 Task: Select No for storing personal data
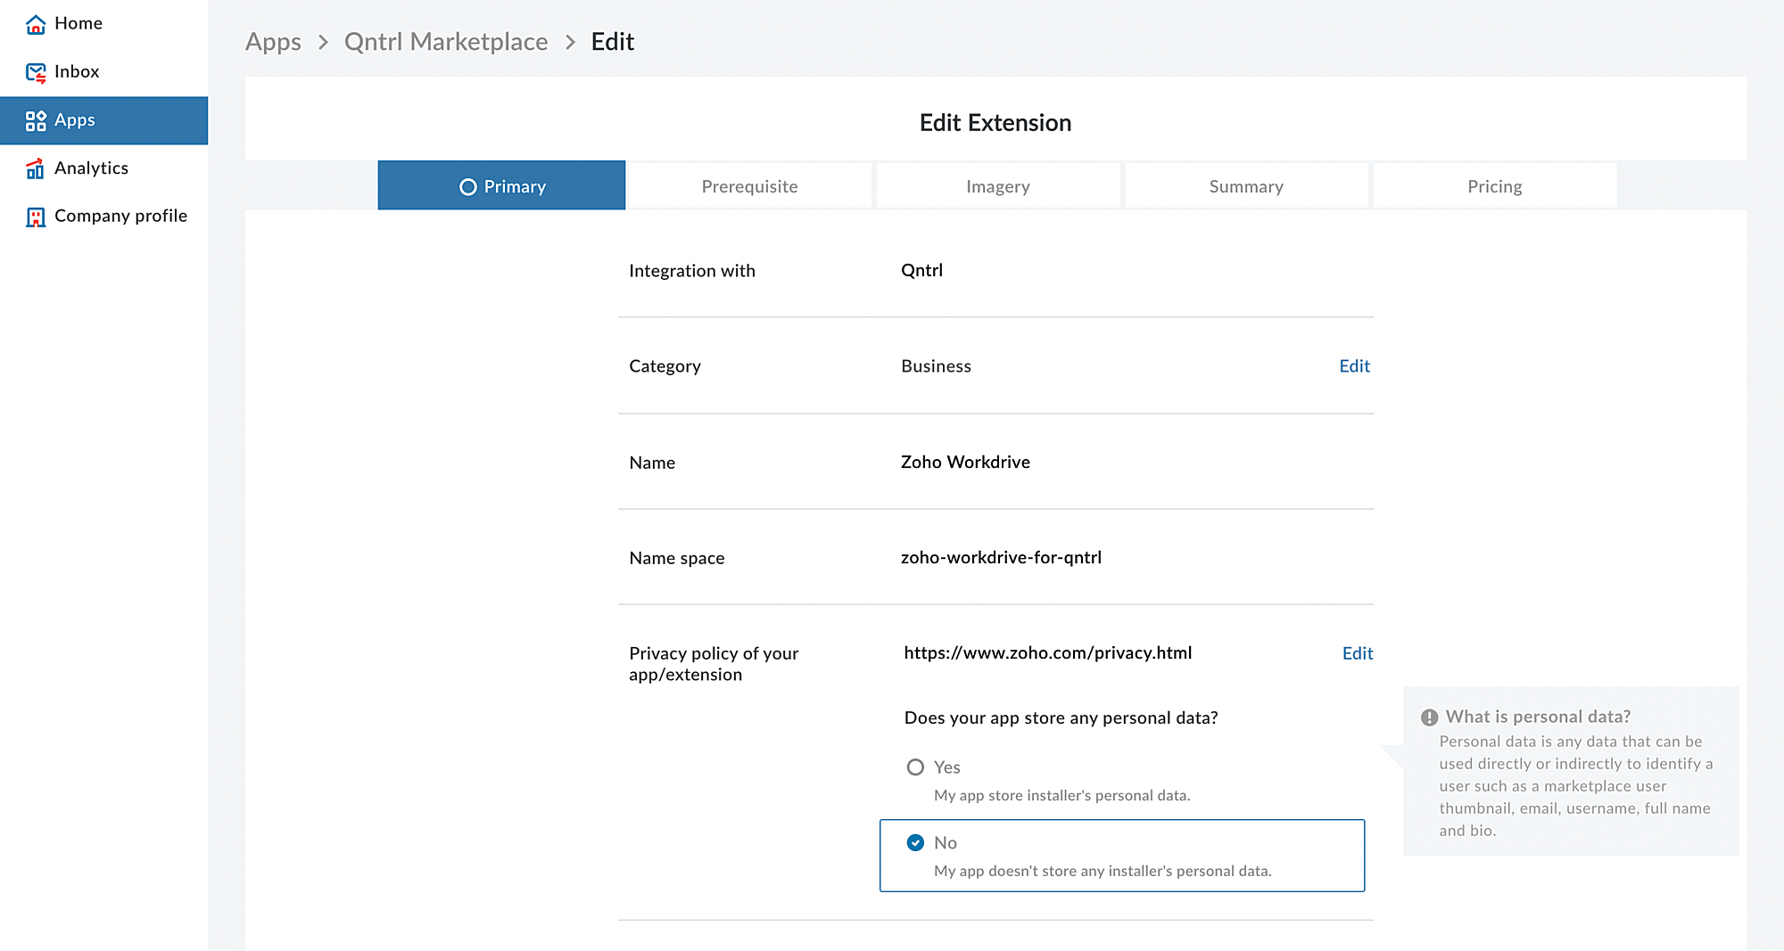click(915, 843)
